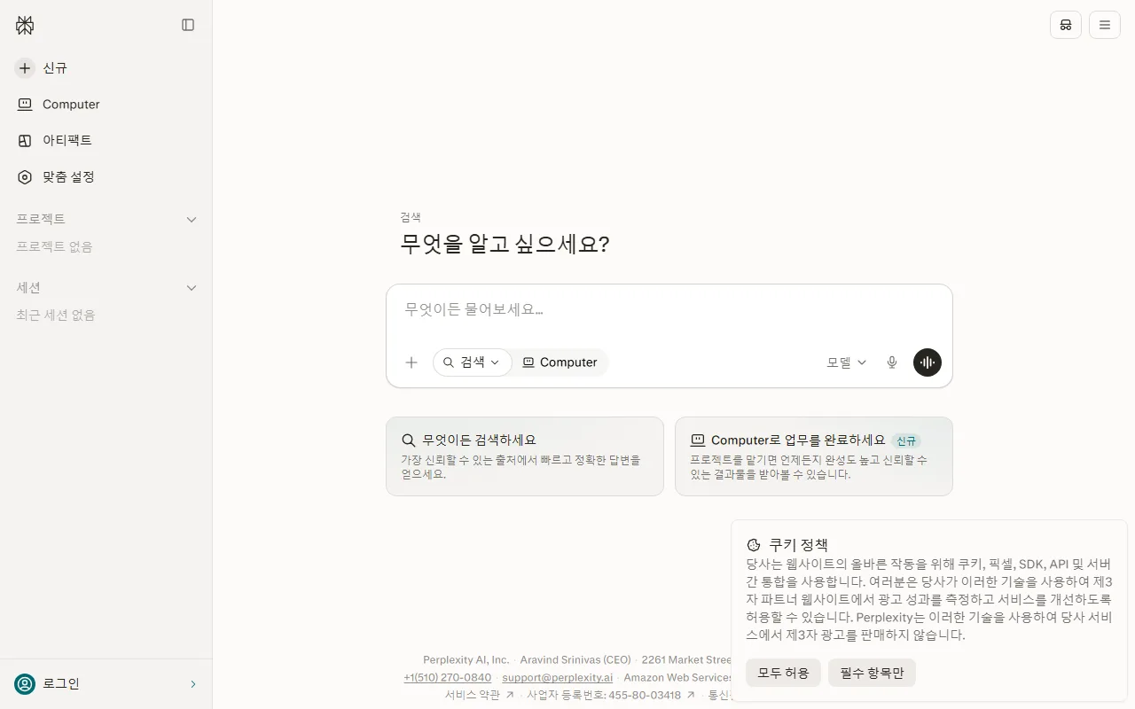Image resolution: width=1135 pixels, height=709 pixels.
Task: Click the cookie icon beside 쿠키 정책
Action: (x=754, y=545)
